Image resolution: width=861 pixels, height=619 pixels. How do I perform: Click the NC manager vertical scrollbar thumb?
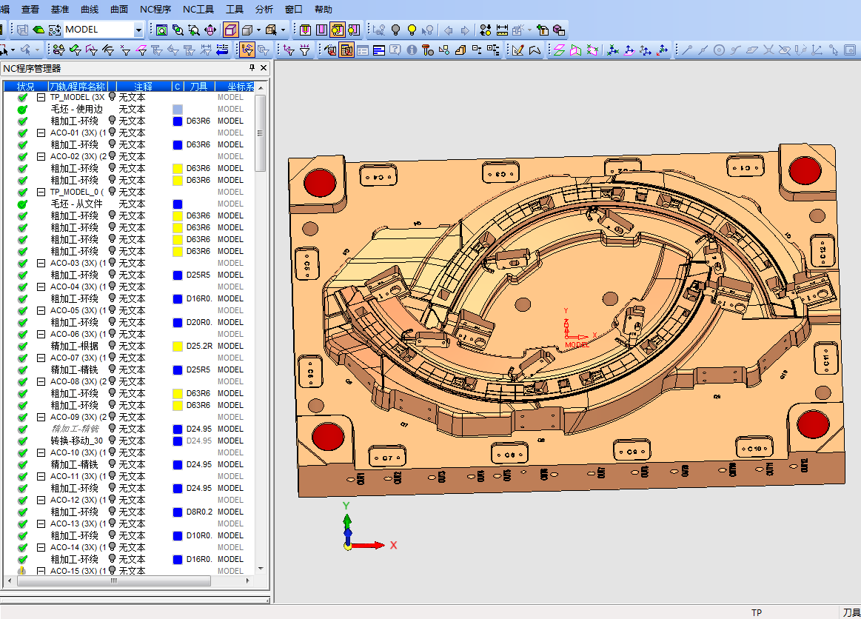(x=260, y=133)
